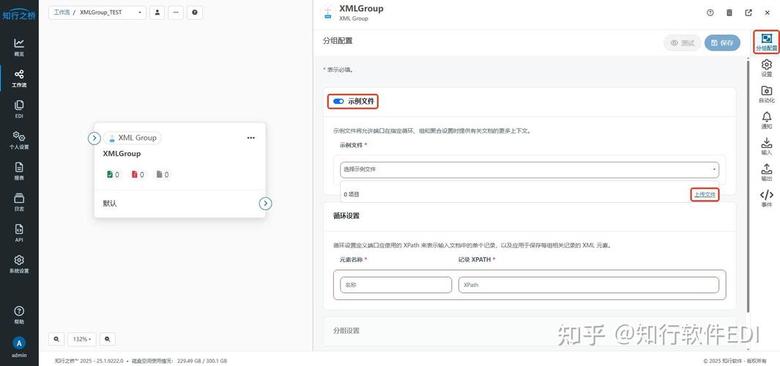The image size is (780, 366).
Task: Open the API section
Action: click(x=19, y=234)
